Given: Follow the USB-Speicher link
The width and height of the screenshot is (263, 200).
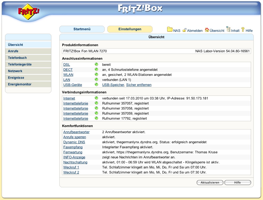Looking at the screenshot, I should 113,85.
